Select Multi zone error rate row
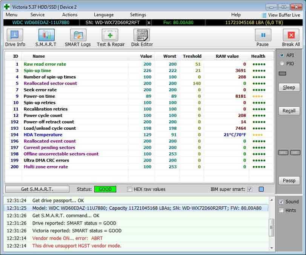Screen dimensions: 306x255 (x=139, y=167)
